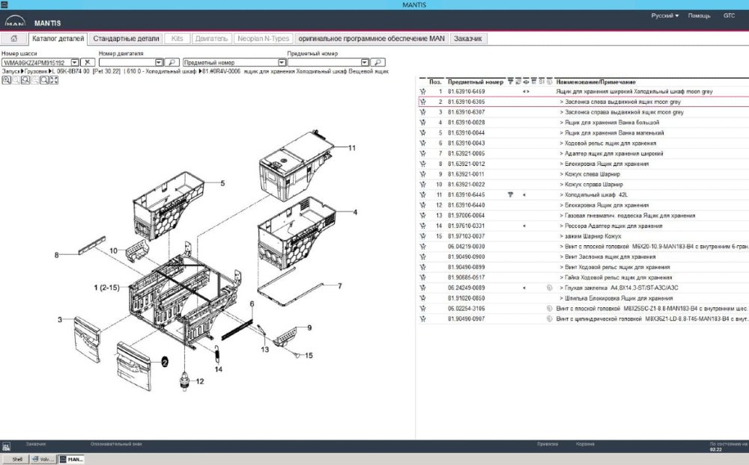Click the cart icon for part 06.04219-0030

423,246
